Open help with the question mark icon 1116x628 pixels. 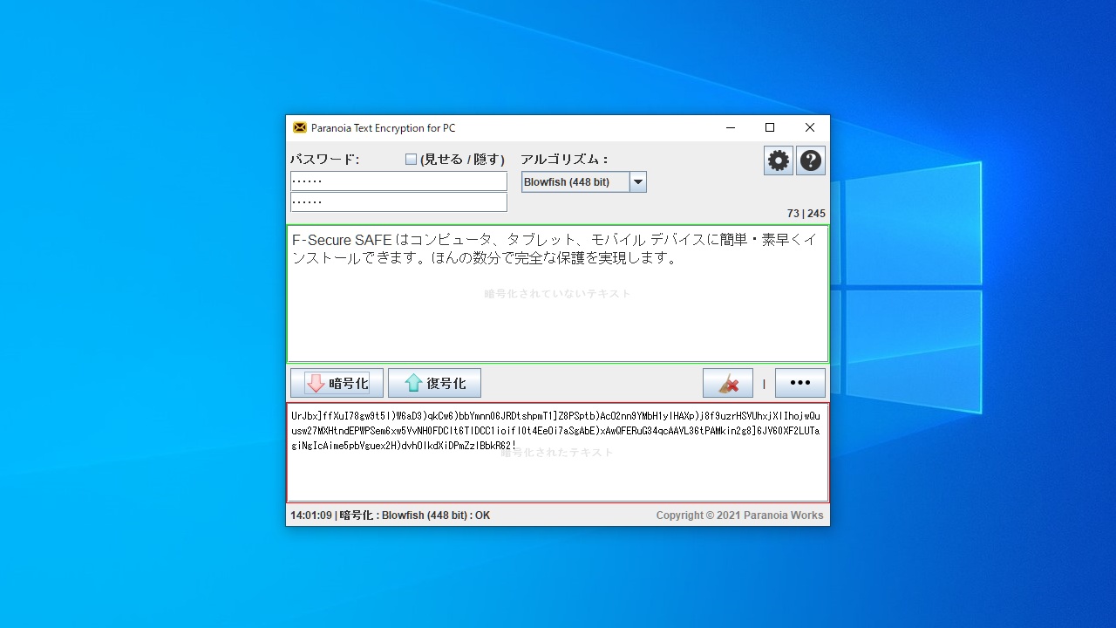pyautogui.click(x=811, y=160)
